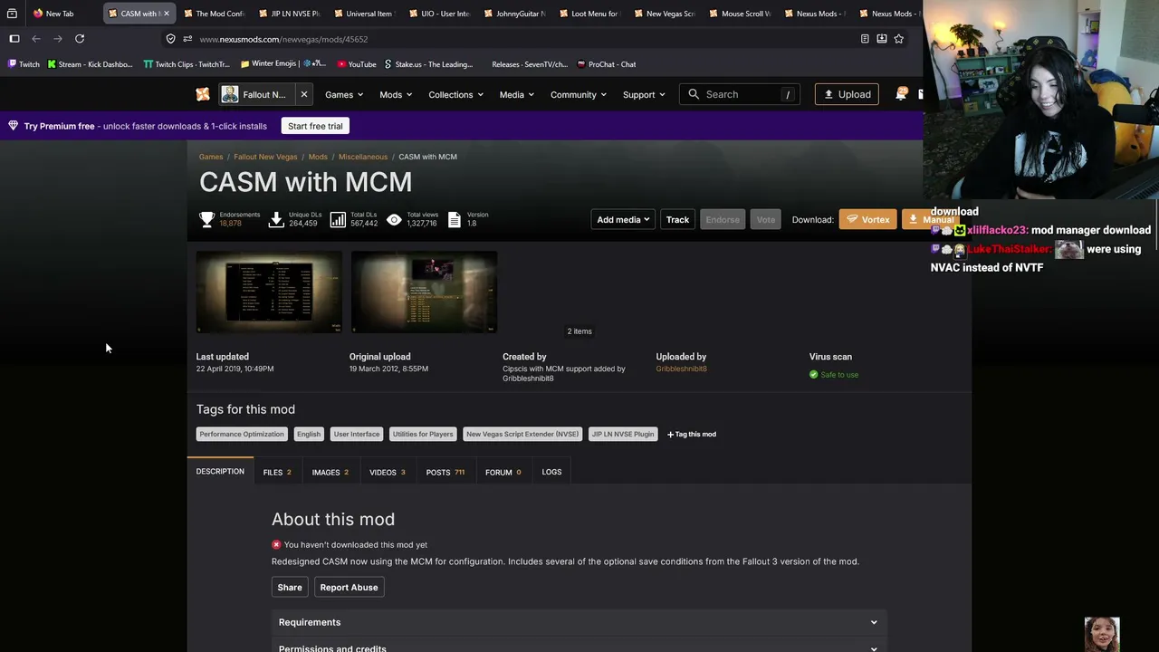Image resolution: width=1159 pixels, height=652 pixels.
Task: Click Start free trial button
Action: (315, 126)
